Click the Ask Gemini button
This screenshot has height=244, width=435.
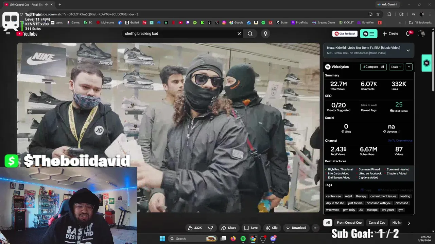click(x=387, y=4)
